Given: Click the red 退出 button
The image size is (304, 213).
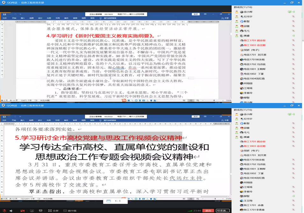Looking at the screenshot, I should click(208, 210).
